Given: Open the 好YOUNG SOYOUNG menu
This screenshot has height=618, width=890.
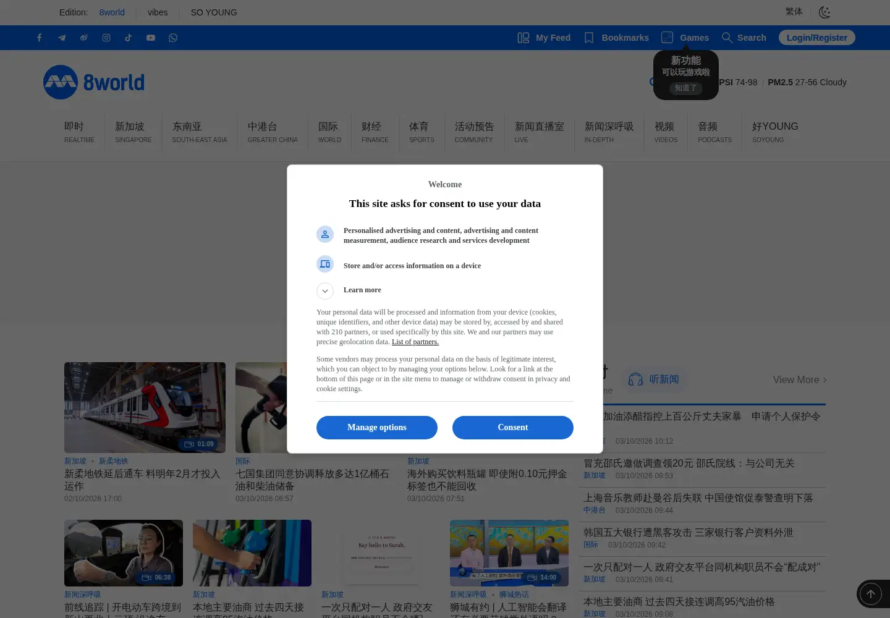Looking at the screenshot, I should 775,132.
